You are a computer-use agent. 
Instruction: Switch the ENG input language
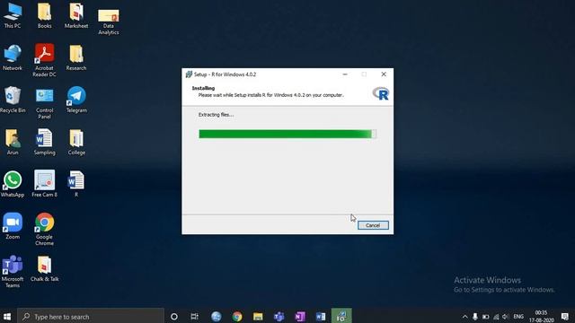518,317
